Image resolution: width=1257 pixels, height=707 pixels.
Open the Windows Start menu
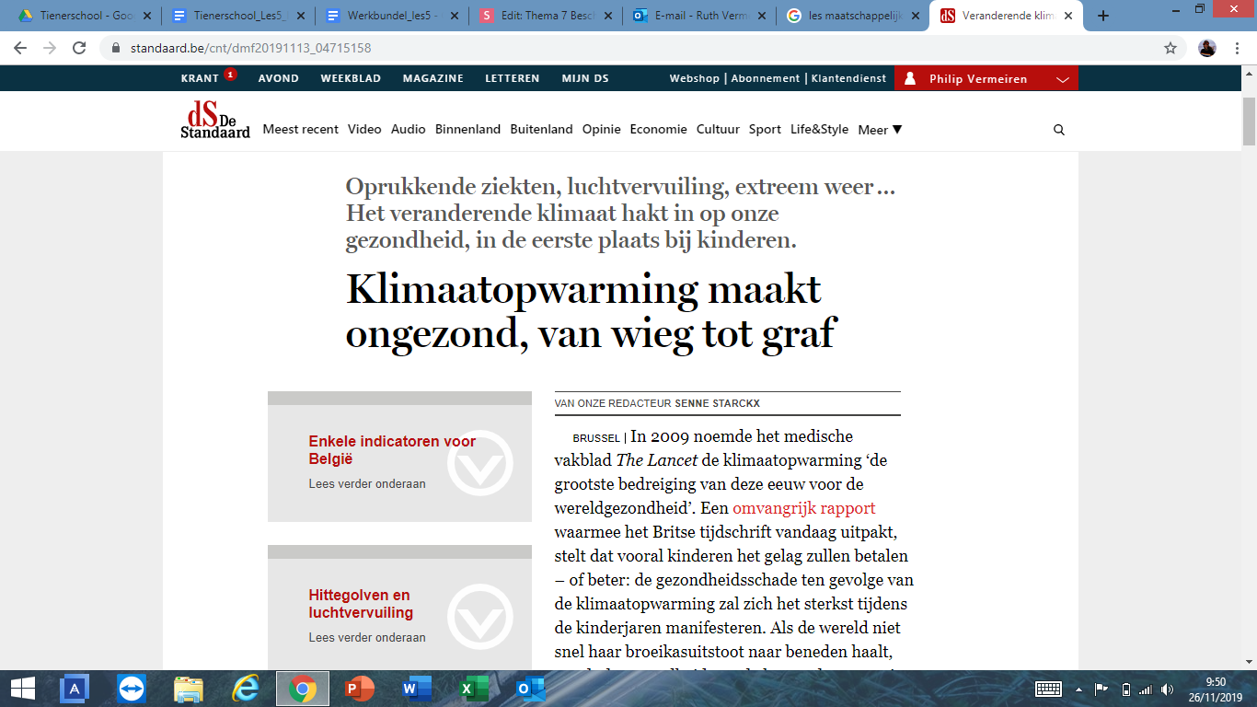(23, 689)
